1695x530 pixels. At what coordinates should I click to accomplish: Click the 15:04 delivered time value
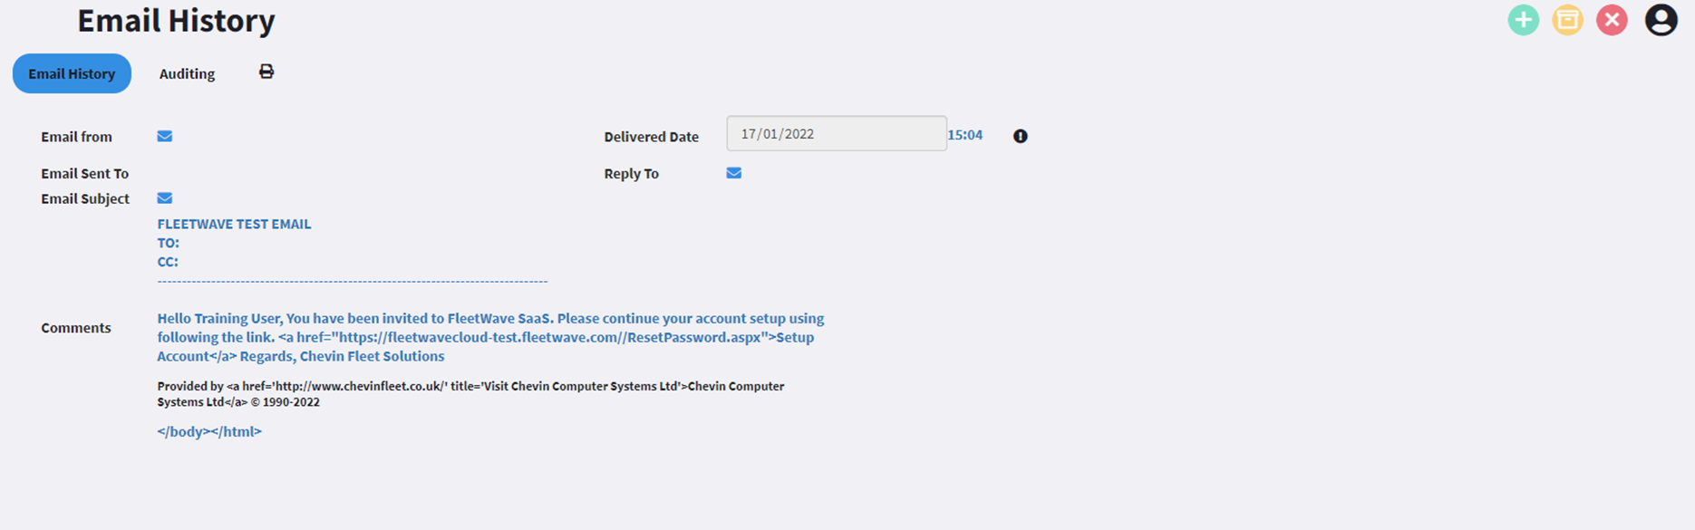(x=964, y=135)
